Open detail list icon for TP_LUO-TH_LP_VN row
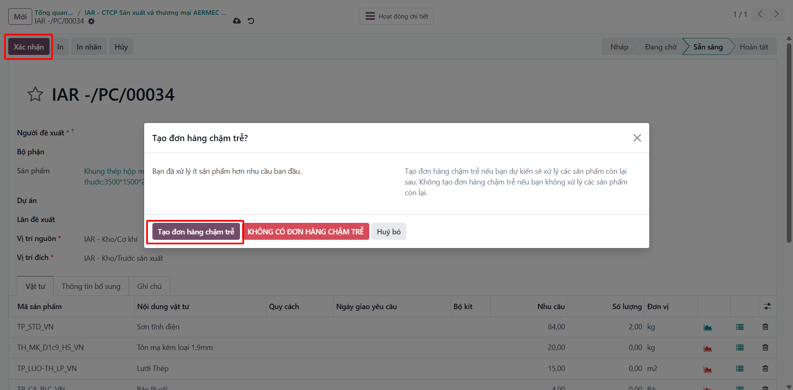The image size is (793, 390). click(x=740, y=369)
